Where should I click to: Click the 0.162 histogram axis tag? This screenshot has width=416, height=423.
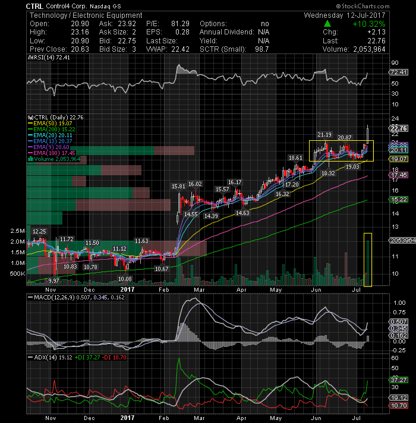tap(398, 336)
